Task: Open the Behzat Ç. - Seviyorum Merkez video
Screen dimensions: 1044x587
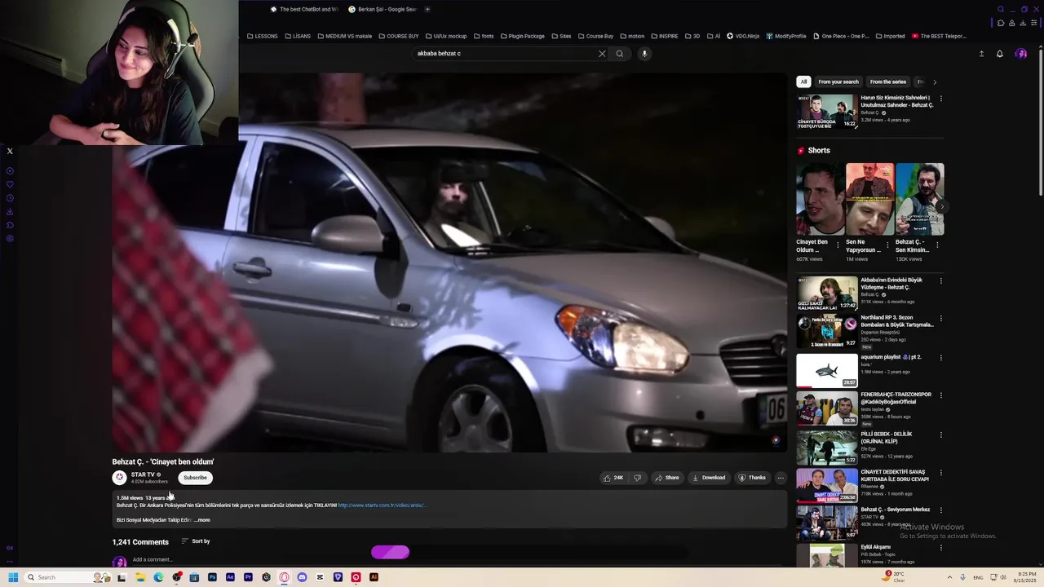Action: click(x=827, y=523)
